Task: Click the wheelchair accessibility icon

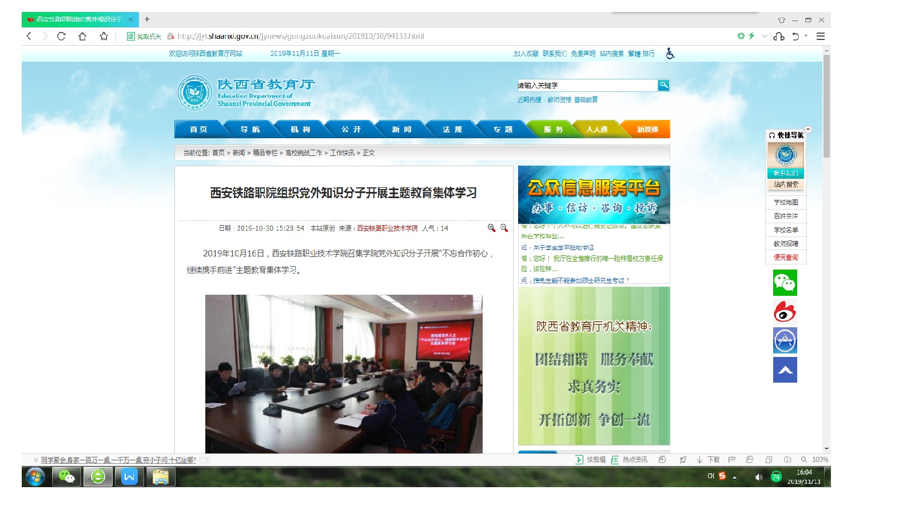Action: coord(670,54)
